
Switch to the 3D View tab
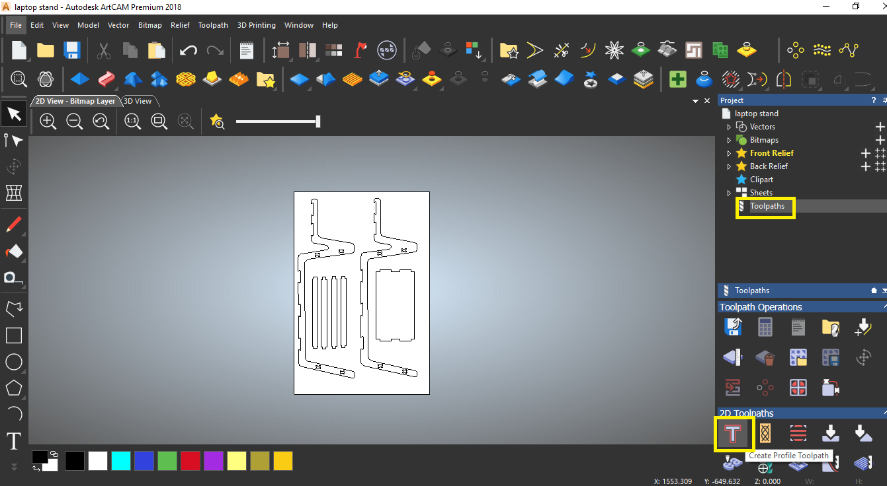(138, 101)
